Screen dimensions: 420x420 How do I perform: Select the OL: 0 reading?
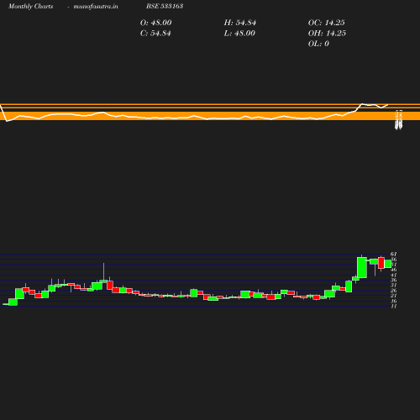318,44
